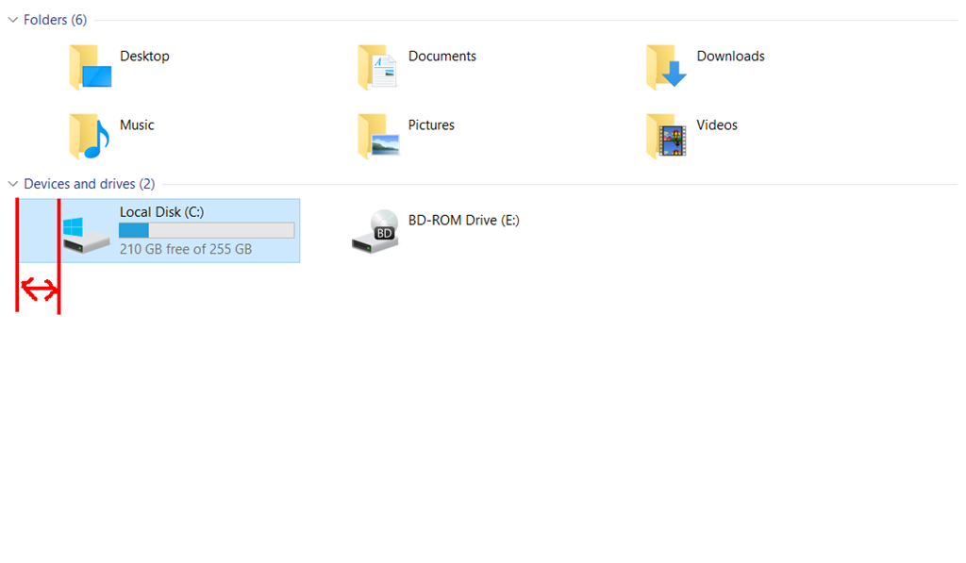Click the Local Disk (C:) name
This screenshot has width=966, height=563.
(x=161, y=212)
